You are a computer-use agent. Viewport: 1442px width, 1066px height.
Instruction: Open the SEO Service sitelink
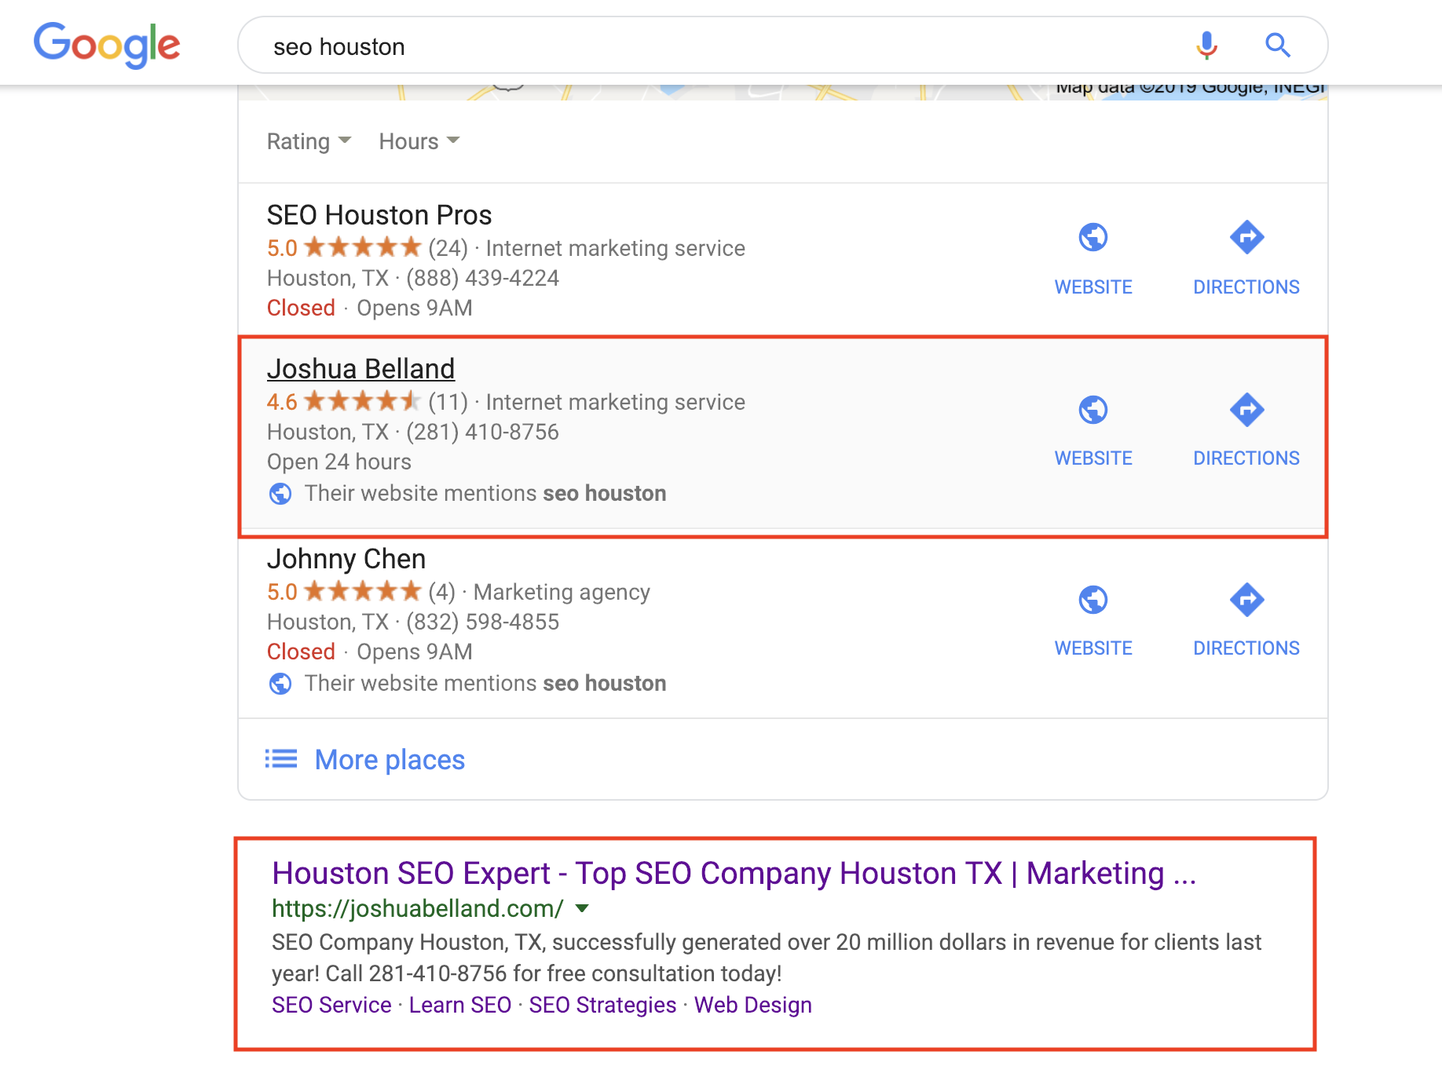tap(331, 1005)
